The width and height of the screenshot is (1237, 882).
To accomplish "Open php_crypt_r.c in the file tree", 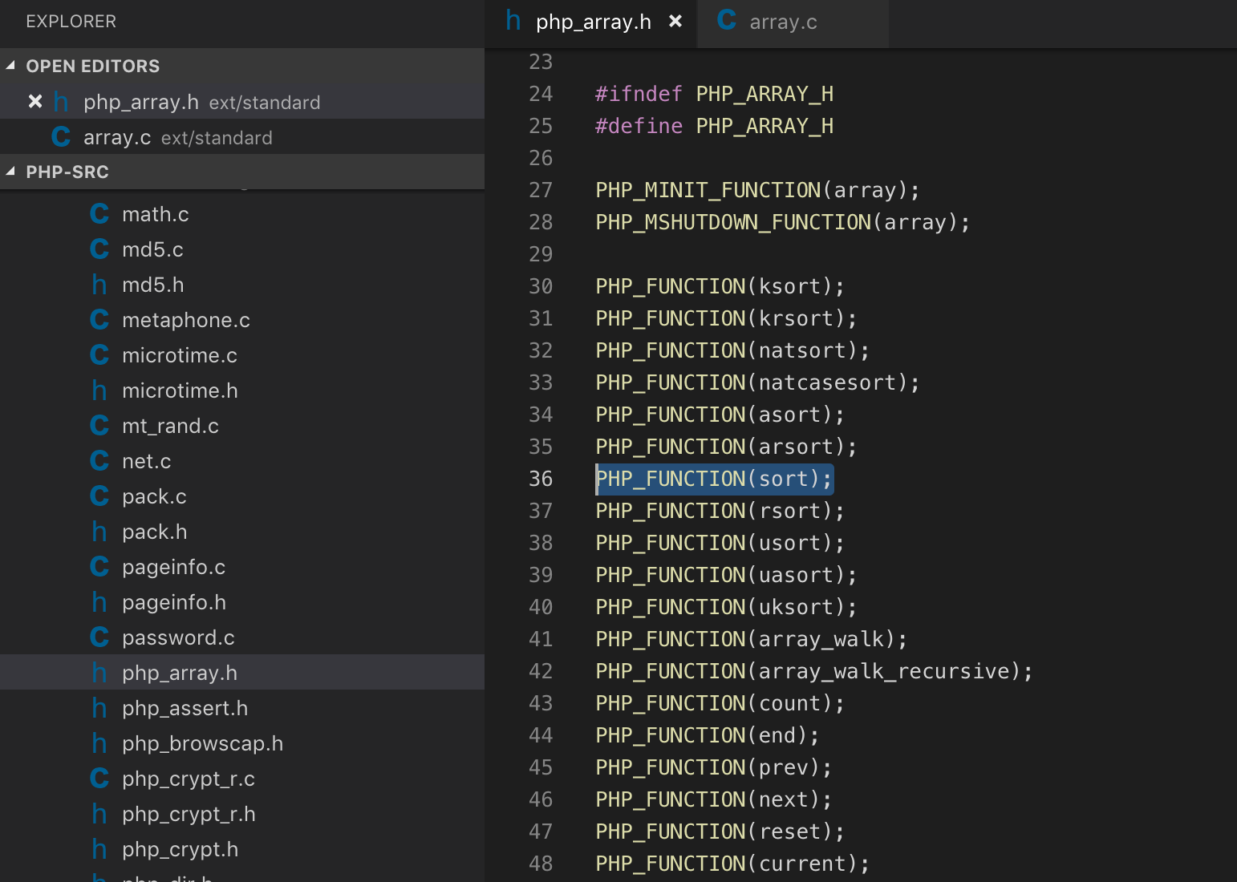I will pos(188,779).
